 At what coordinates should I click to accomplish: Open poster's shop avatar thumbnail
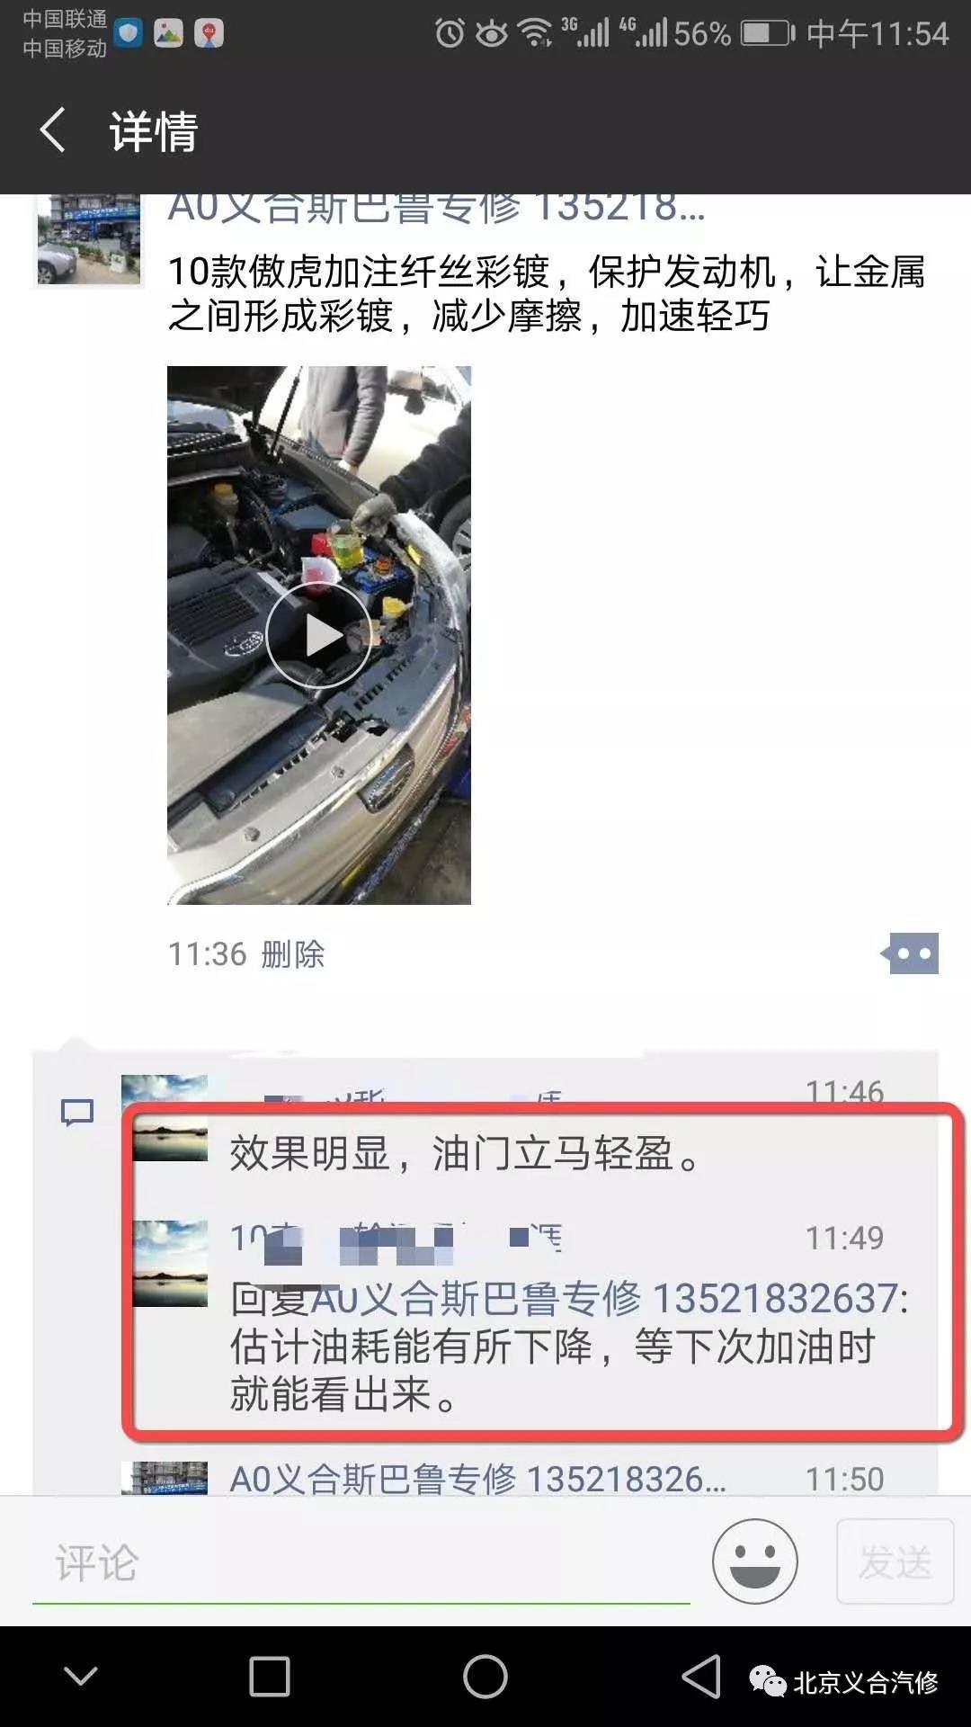pyautogui.click(x=88, y=239)
